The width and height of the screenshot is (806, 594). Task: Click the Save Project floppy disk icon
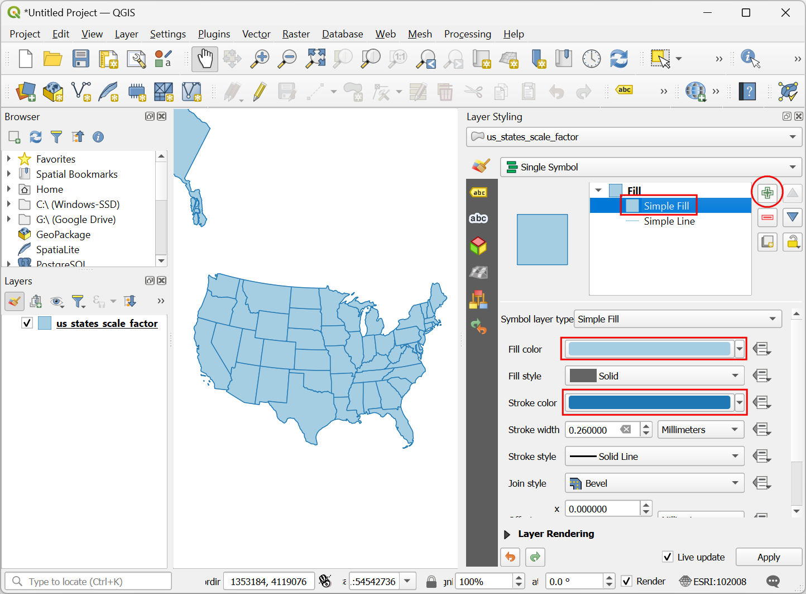pos(81,59)
